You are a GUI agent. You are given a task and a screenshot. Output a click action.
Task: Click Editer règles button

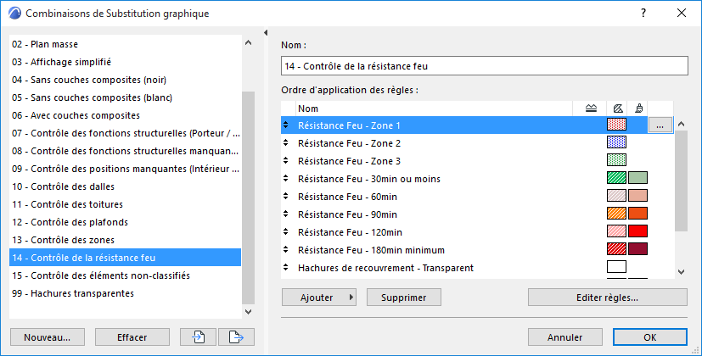point(607,298)
